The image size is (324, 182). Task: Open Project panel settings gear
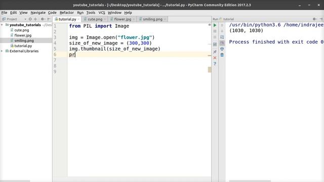43,19
